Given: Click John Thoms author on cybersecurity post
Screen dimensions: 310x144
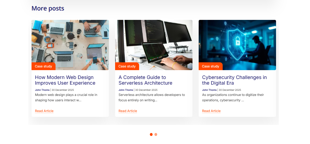Looking at the screenshot, I should click(x=209, y=90).
